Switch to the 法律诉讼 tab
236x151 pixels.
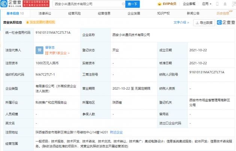click(x=45, y=13)
